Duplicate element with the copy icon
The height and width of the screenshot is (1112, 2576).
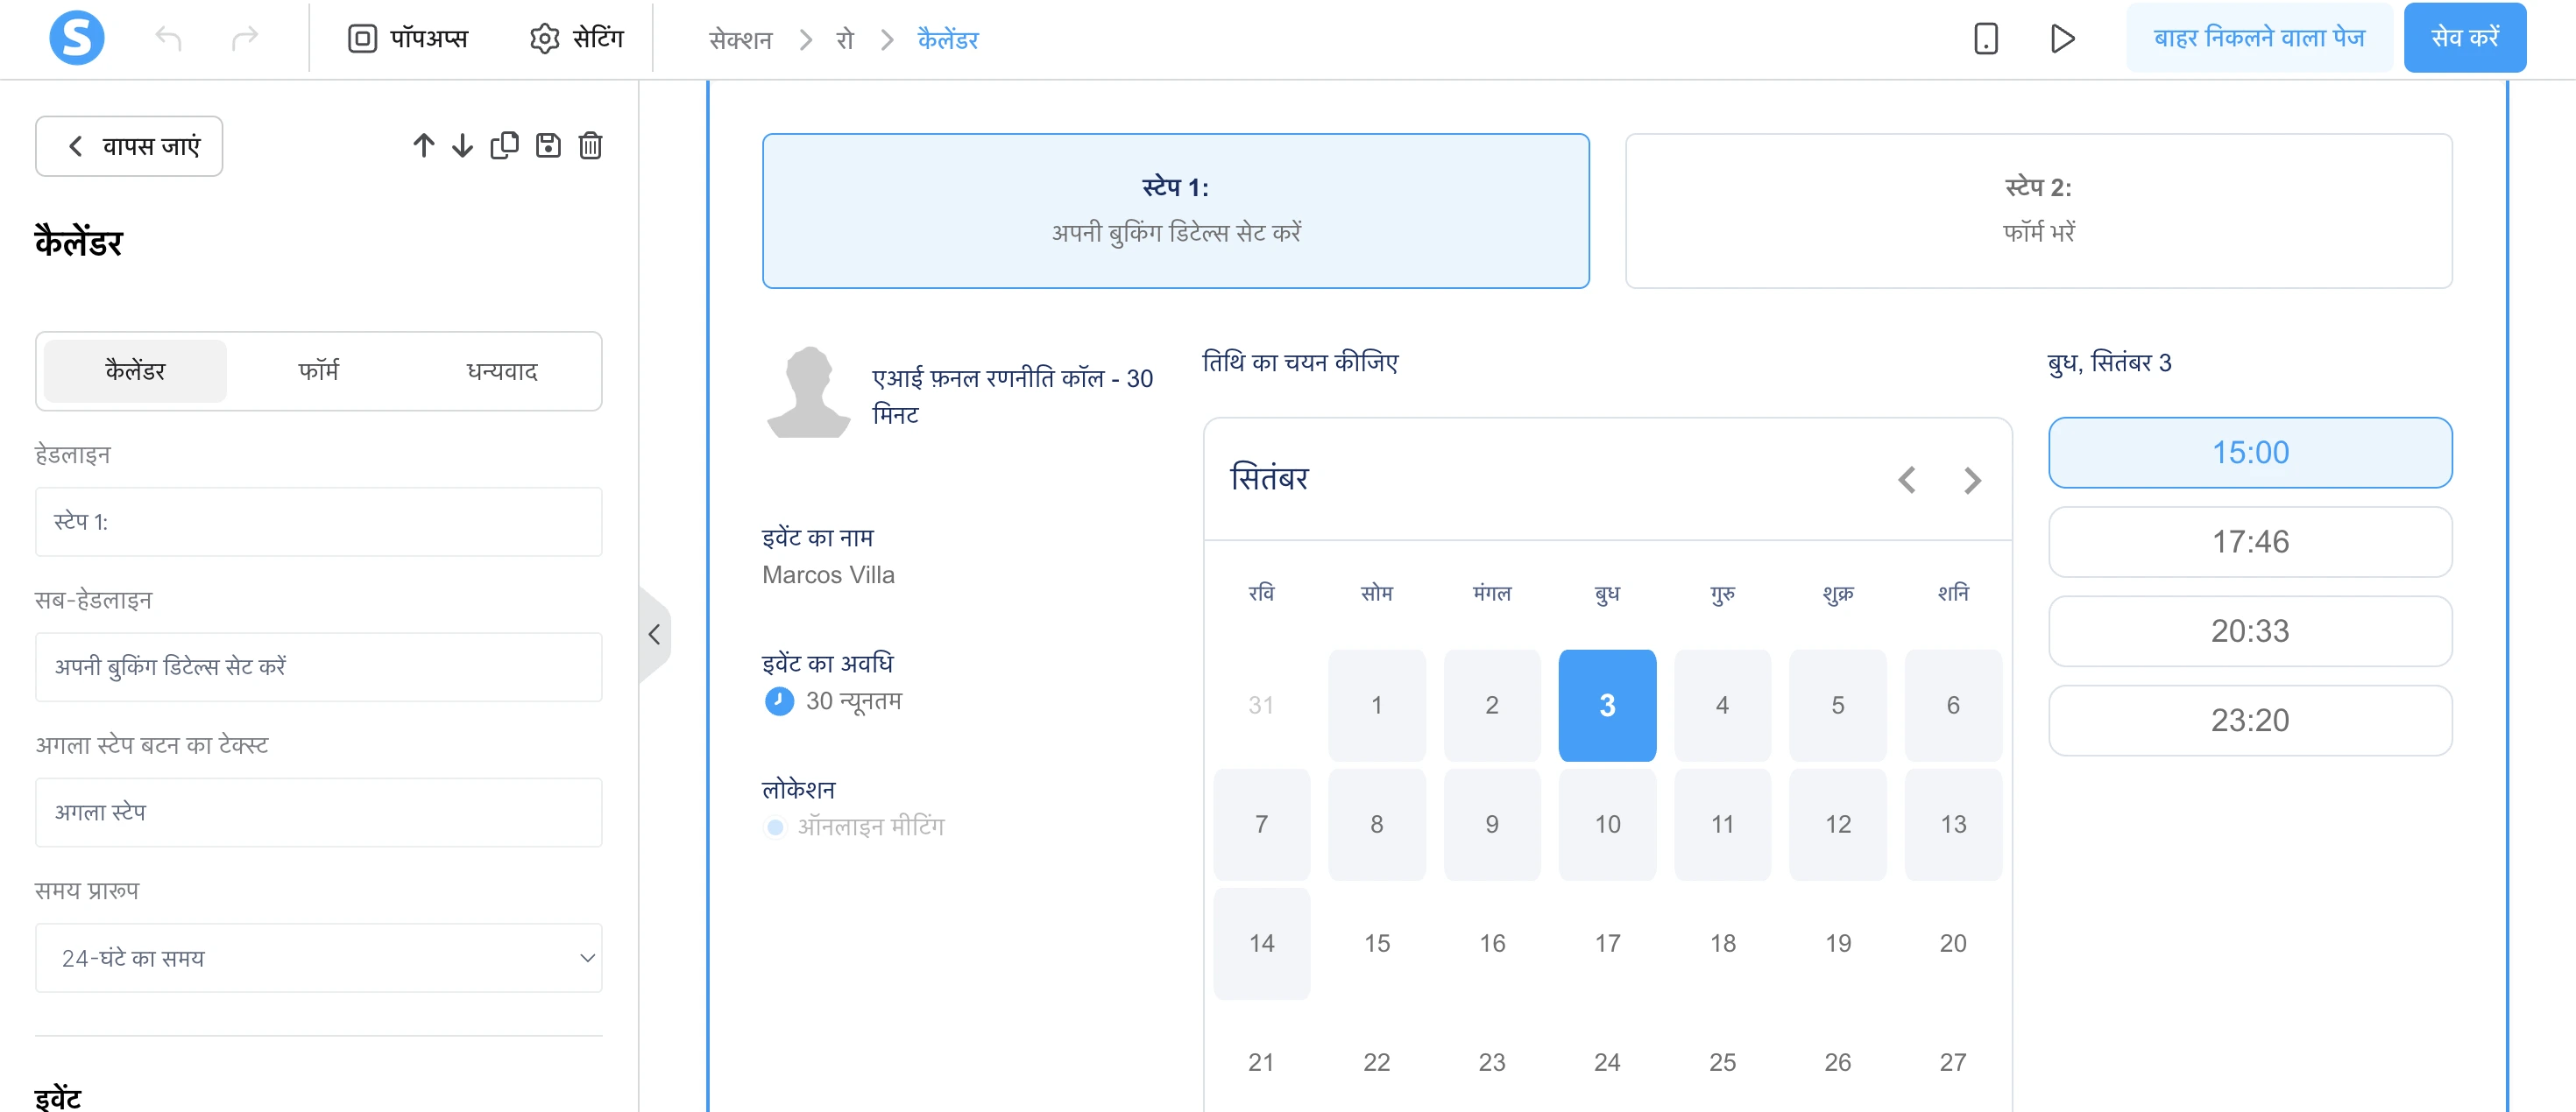point(505,144)
